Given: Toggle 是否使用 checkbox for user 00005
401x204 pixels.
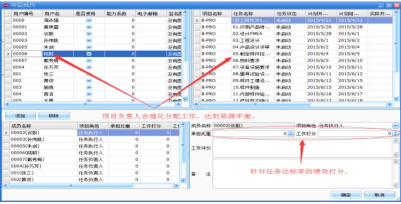Looking at the screenshot, I should (x=88, y=47).
